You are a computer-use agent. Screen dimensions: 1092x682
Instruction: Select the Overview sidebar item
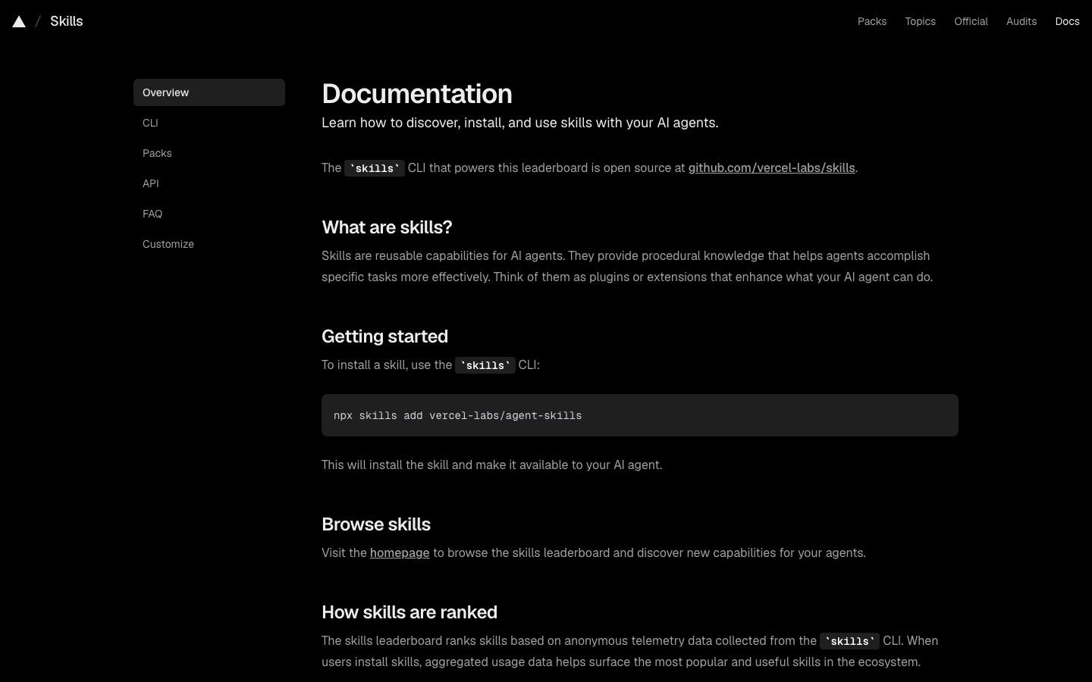[209, 92]
